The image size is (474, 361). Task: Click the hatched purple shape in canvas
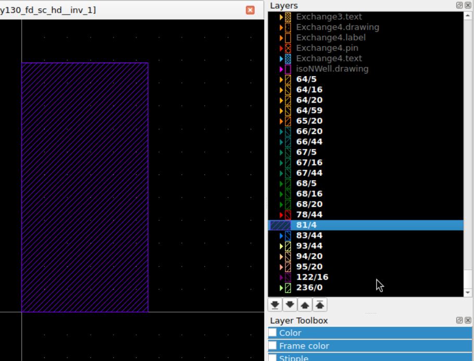pos(84,187)
